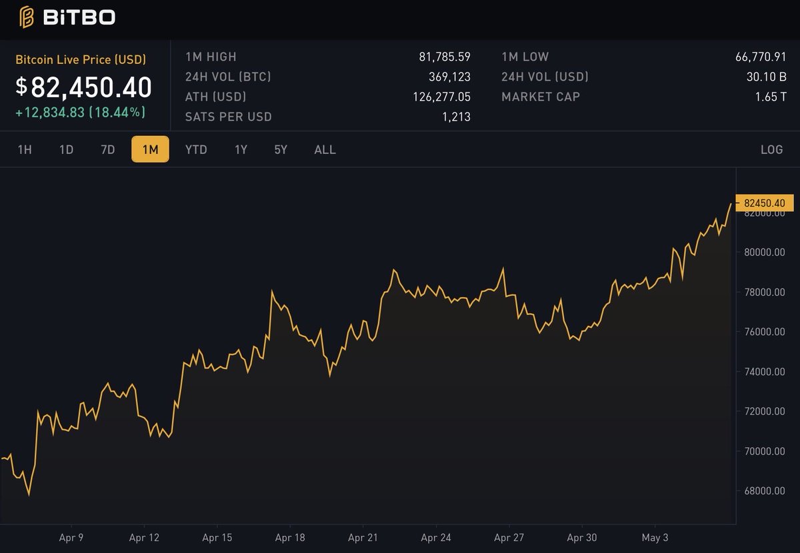Image resolution: width=800 pixels, height=553 pixels.
Task: Select the 1D time range
Action: pos(66,149)
